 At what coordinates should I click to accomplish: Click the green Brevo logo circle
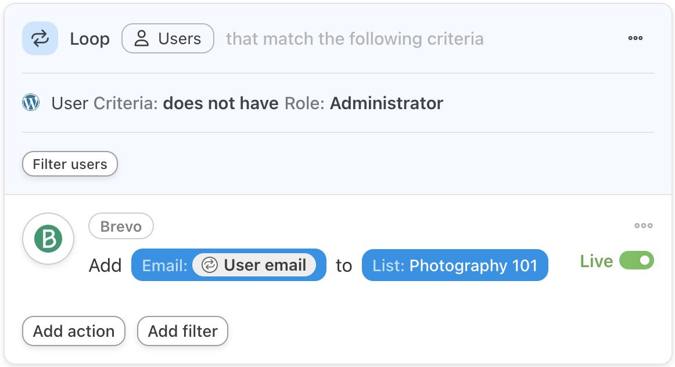(x=48, y=239)
